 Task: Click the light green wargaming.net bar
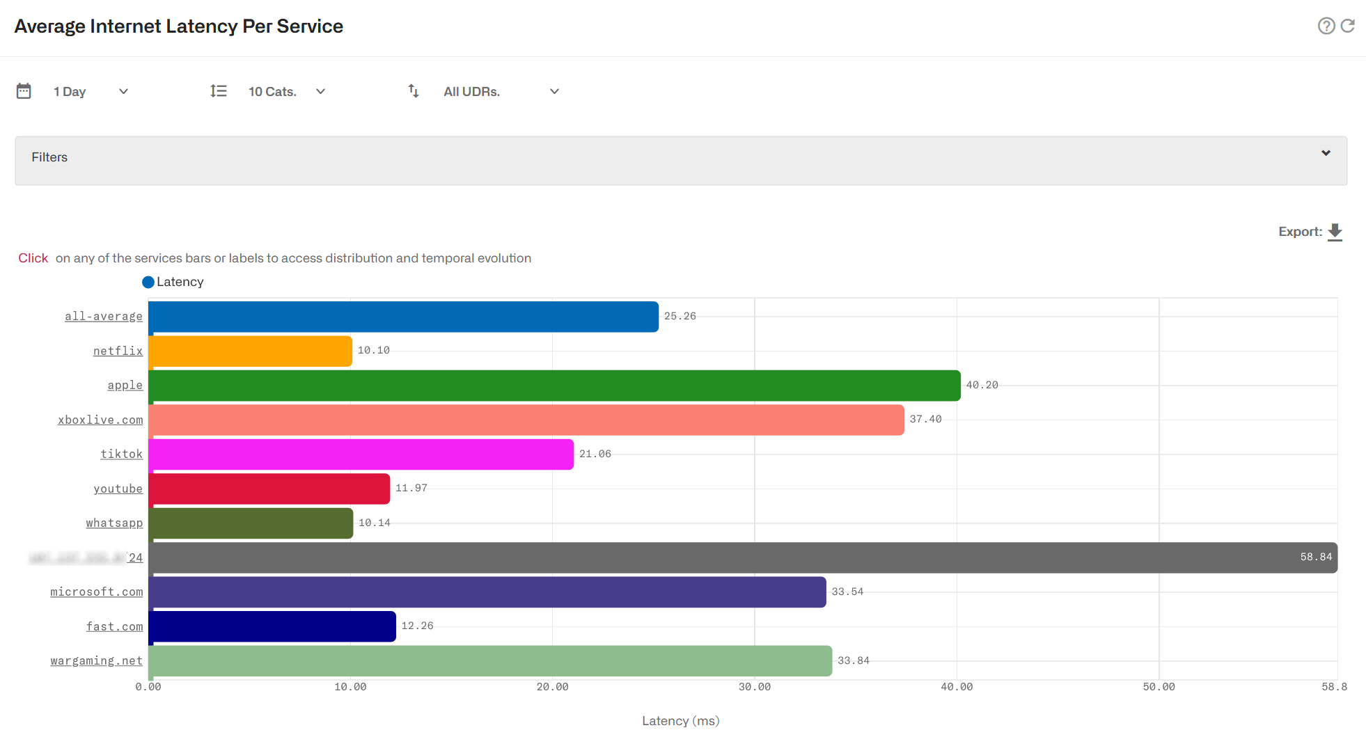pos(490,661)
